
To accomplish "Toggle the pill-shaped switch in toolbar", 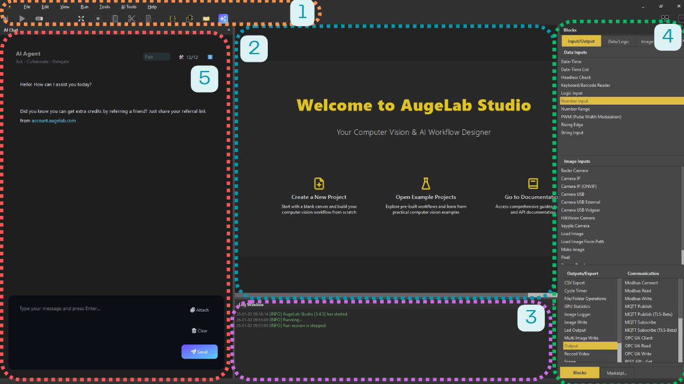I will coord(40,19).
